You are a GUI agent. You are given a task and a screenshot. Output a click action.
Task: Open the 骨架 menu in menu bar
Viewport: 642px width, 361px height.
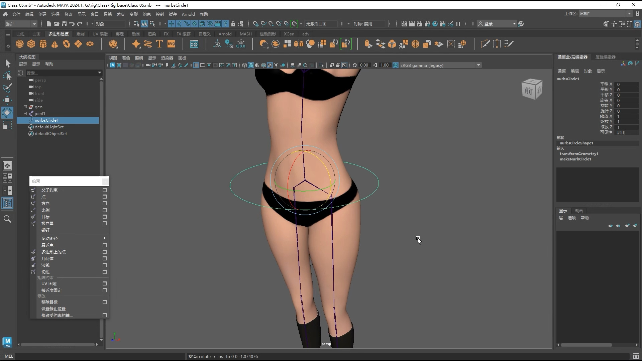click(x=108, y=14)
